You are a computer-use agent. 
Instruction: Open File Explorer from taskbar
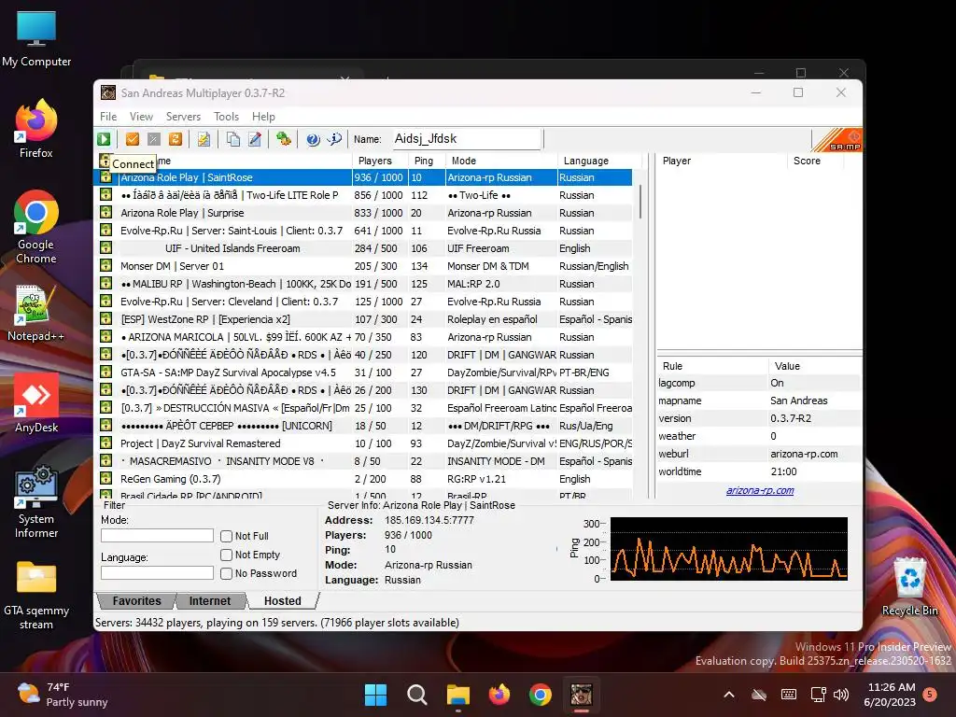(x=457, y=695)
